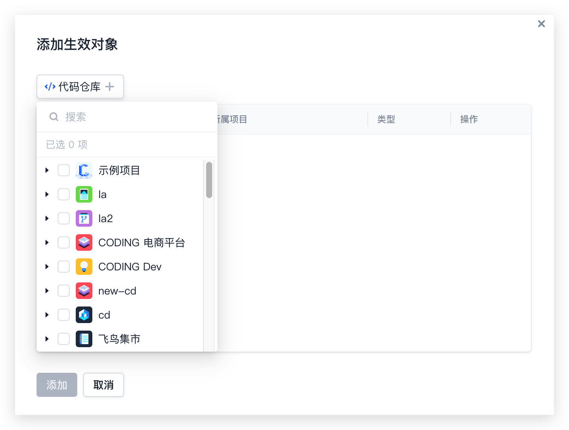Expand the la project tree node
The width and height of the screenshot is (569, 430).
[47, 194]
